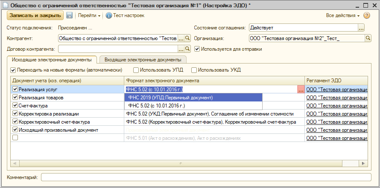Enable the Использовать УПД checkbox
Screen dimensions: 380x188
tap(136, 70)
